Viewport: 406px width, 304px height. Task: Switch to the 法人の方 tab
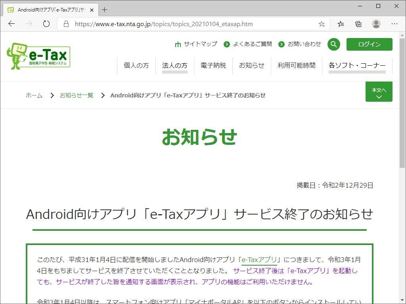pyautogui.click(x=174, y=65)
